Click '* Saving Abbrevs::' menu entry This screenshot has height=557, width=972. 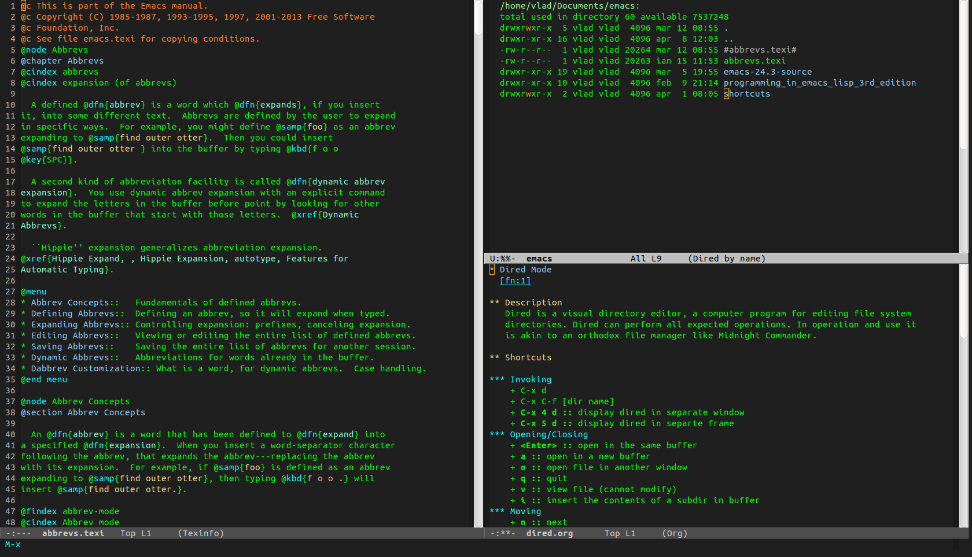68,346
